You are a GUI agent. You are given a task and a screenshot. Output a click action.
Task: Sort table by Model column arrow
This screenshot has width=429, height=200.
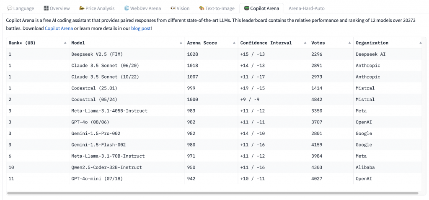(x=181, y=43)
